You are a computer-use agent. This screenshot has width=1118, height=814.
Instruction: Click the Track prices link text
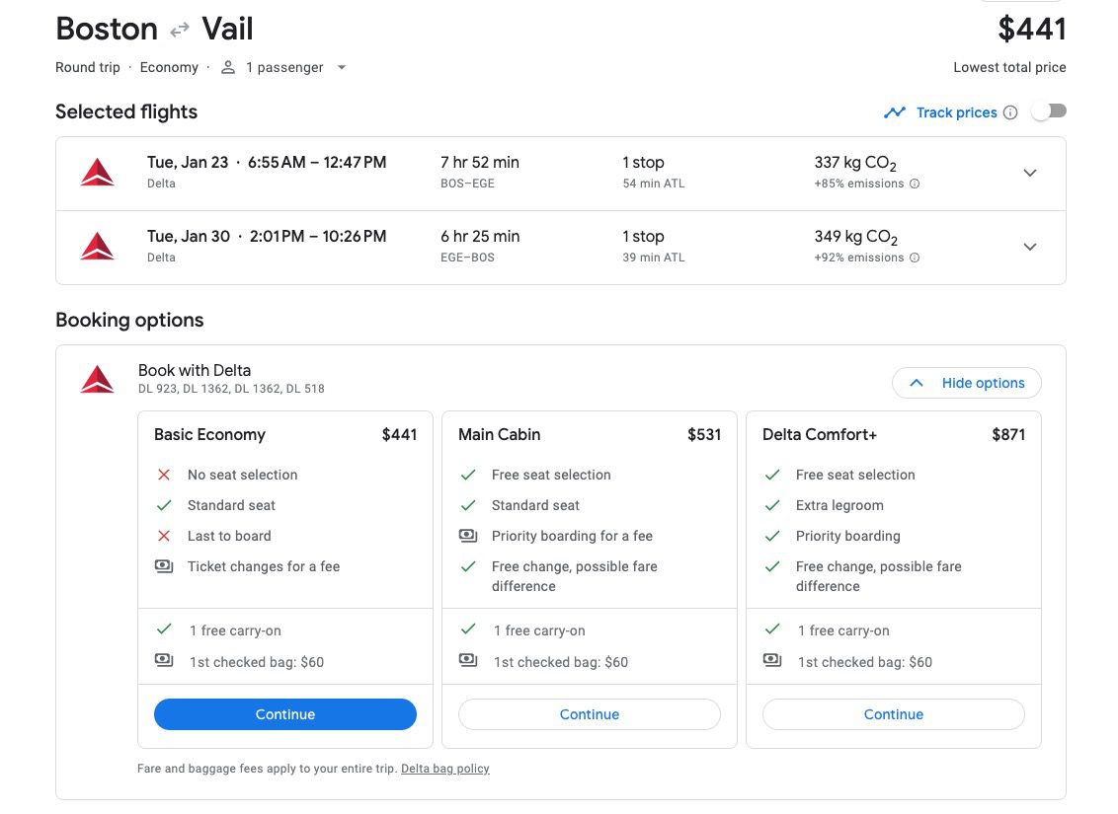tap(956, 112)
